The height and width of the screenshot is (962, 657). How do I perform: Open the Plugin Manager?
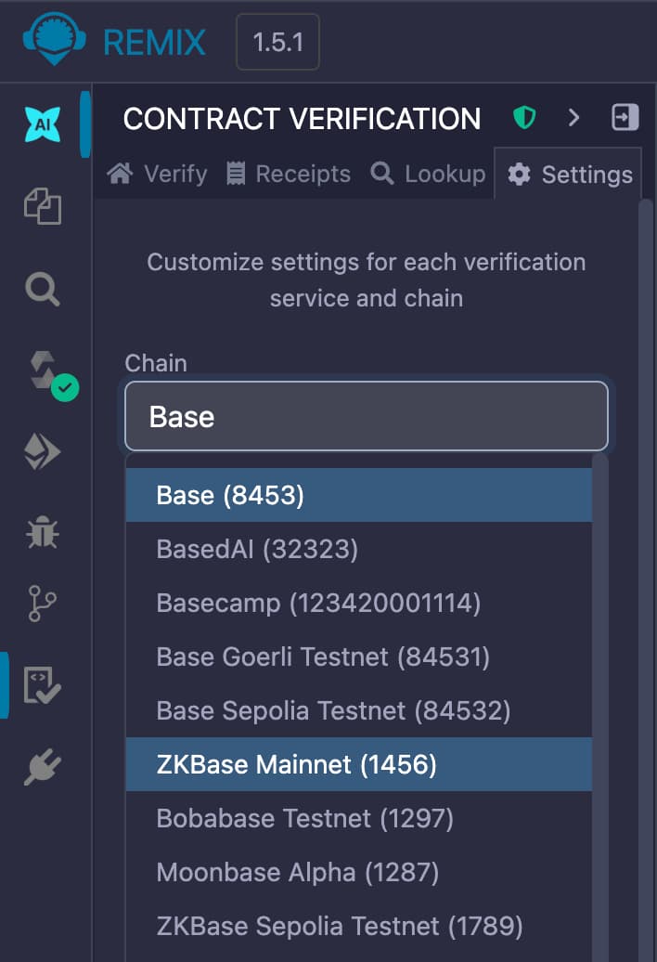point(41,768)
